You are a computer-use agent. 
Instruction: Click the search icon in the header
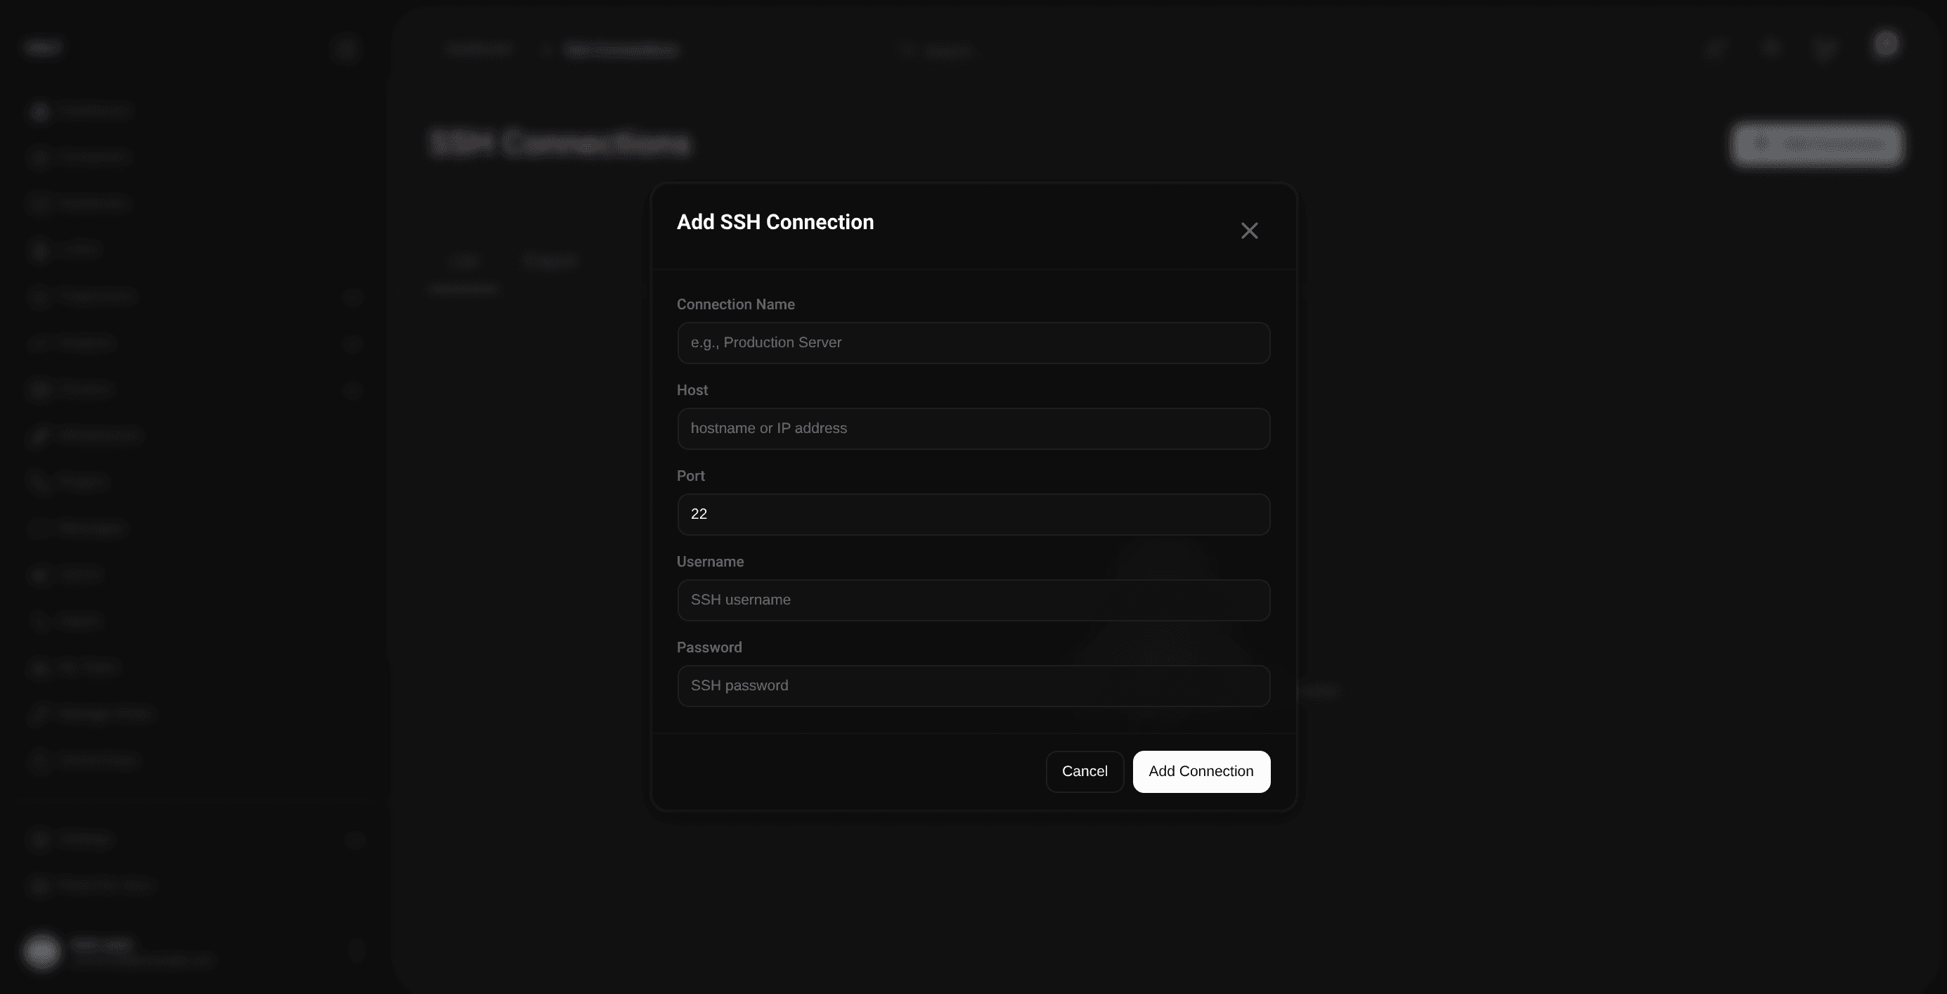coord(907,49)
